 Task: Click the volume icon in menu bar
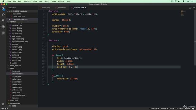coord(179,1)
